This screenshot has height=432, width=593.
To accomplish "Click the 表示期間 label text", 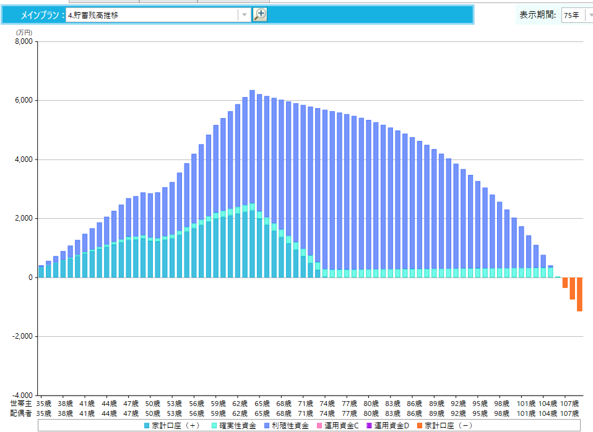I will [537, 15].
